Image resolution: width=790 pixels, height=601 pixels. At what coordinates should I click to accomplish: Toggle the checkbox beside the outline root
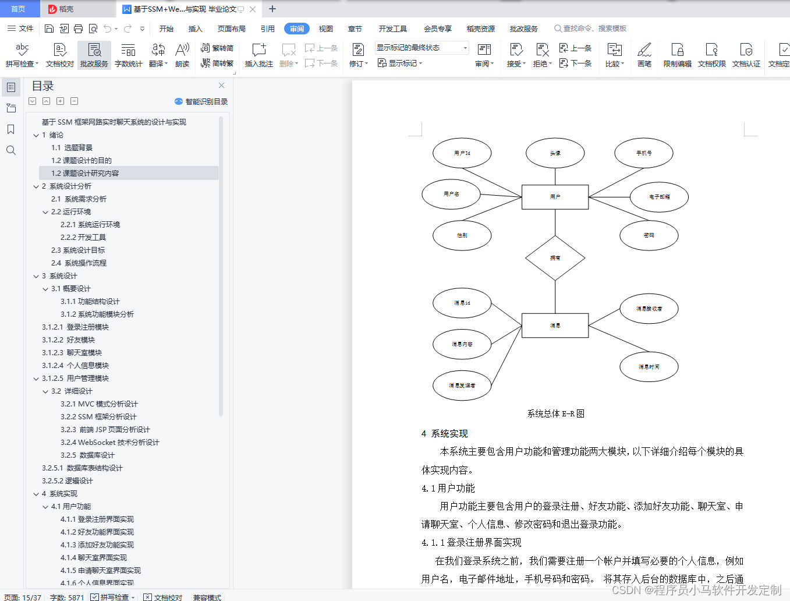(x=32, y=101)
